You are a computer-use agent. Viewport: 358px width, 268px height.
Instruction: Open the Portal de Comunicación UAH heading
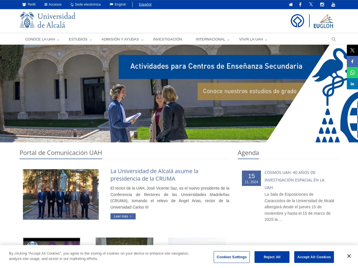pos(61,153)
